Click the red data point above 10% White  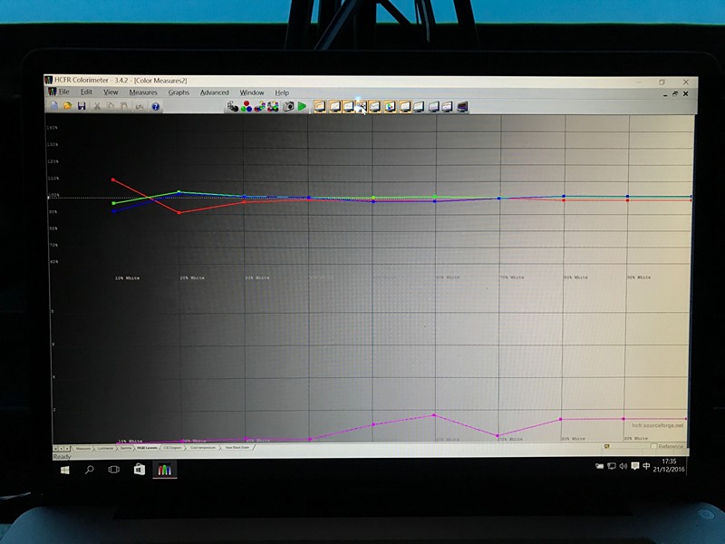[x=113, y=180]
